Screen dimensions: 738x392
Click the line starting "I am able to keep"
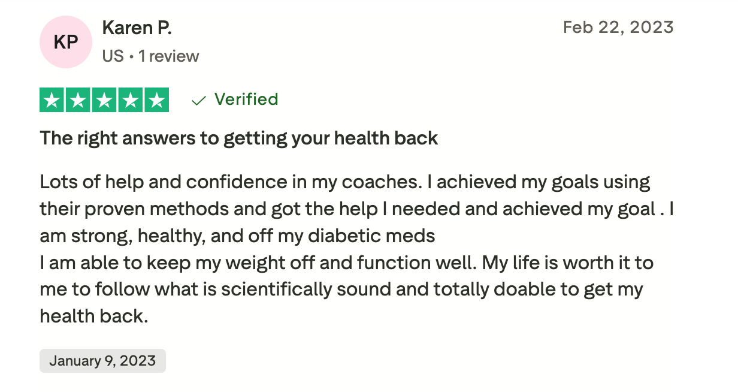point(346,263)
